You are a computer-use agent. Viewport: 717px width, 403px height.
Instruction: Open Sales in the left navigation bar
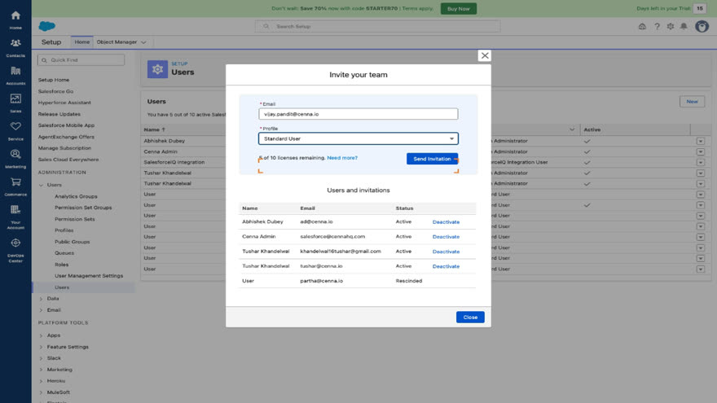(x=15, y=103)
